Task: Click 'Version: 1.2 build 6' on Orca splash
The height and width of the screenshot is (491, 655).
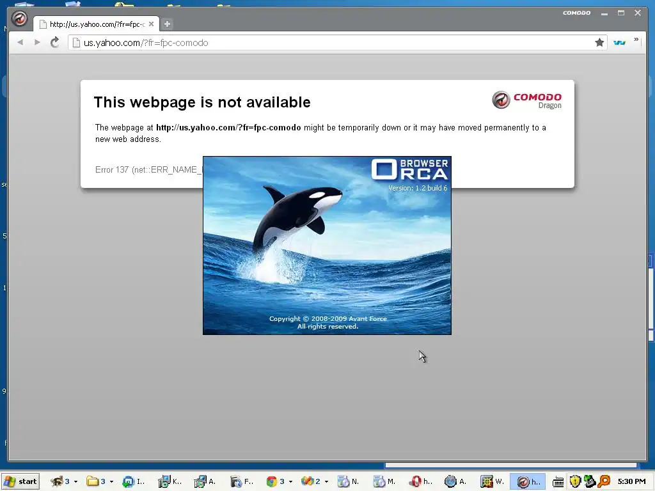Action: [418, 189]
